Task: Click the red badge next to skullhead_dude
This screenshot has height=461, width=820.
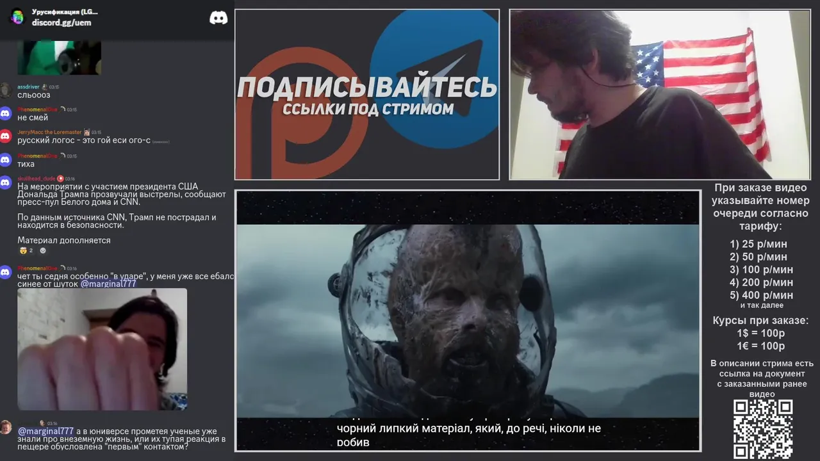Action: tap(60, 179)
